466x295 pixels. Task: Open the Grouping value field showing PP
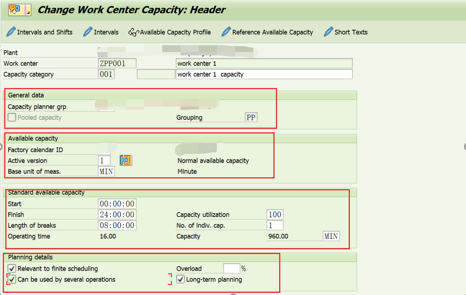(251, 117)
